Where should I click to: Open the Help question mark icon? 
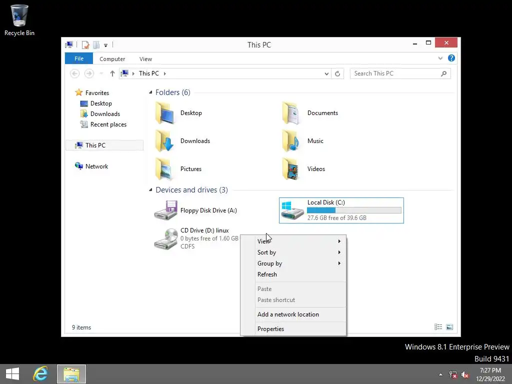click(x=451, y=58)
